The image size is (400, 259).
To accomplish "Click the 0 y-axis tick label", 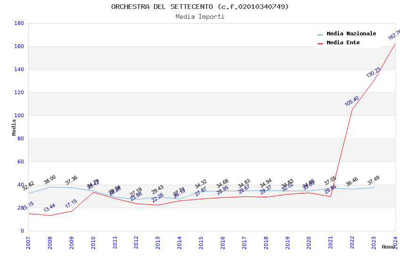I will coord(23,231).
